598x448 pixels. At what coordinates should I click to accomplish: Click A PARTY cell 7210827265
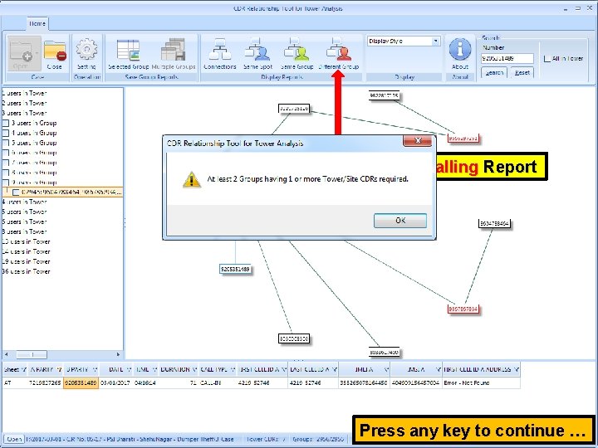pyautogui.click(x=45, y=382)
